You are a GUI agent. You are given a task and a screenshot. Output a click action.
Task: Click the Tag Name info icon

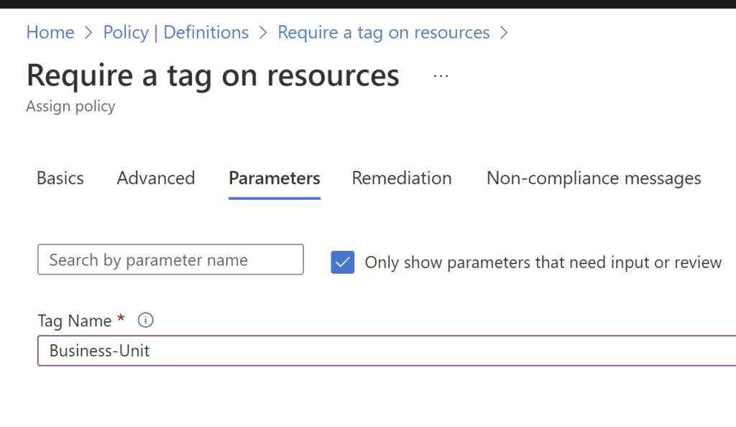pos(145,321)
